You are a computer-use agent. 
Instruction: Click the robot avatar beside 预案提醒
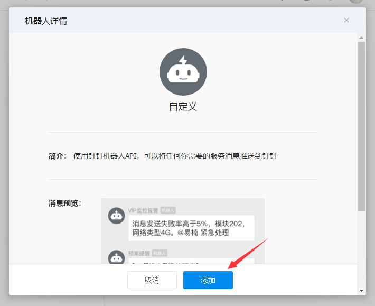point(117,257)
